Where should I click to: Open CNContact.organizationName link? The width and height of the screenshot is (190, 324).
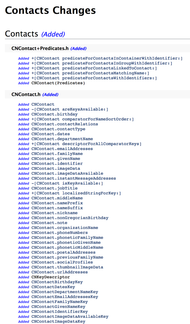click(65, 227)
